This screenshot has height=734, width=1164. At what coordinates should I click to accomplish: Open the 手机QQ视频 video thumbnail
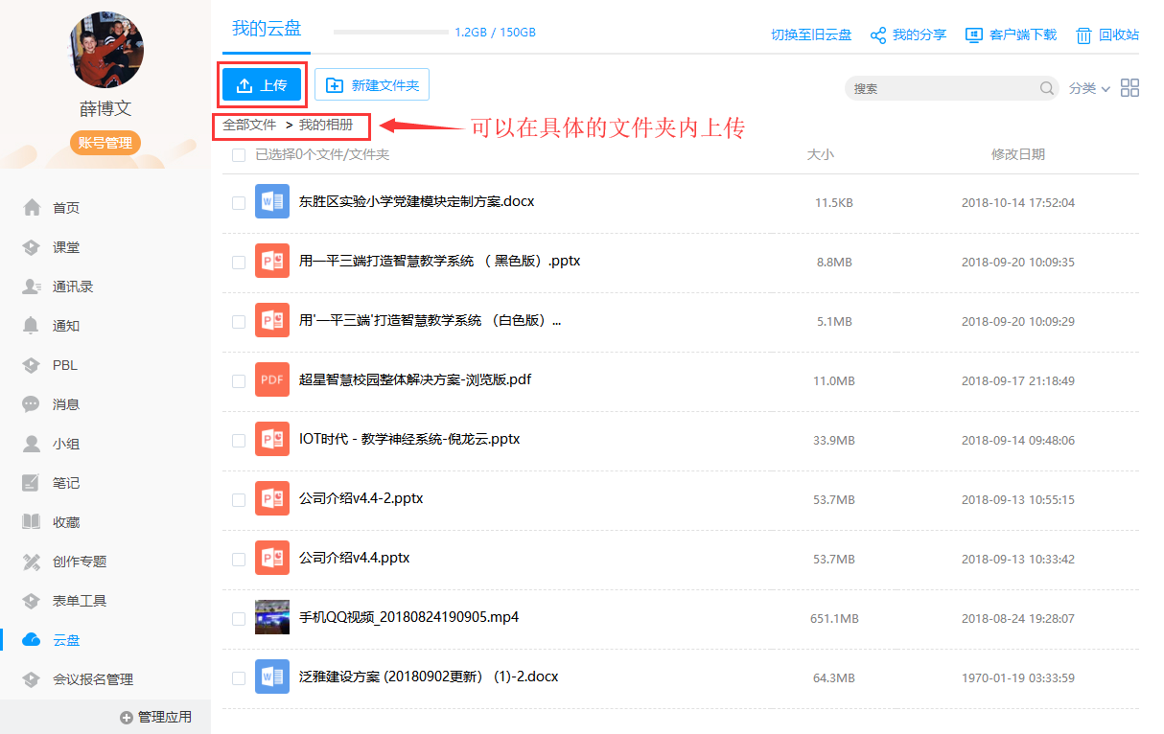click(x=272, y=618)
